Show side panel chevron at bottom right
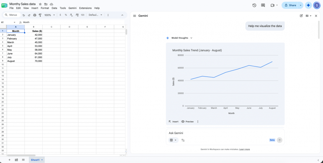This screenshot has height=163, width=323. pos(318,160)
